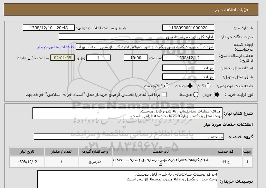Click the remaining time field 02:01:35
Viewport: 266px width, 188px height.
(x=63, y=58)
